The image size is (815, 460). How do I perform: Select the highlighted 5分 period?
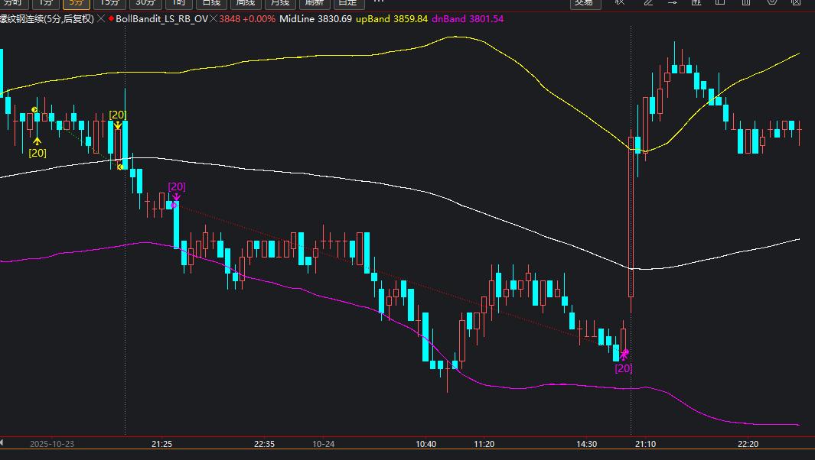point(76,3)
